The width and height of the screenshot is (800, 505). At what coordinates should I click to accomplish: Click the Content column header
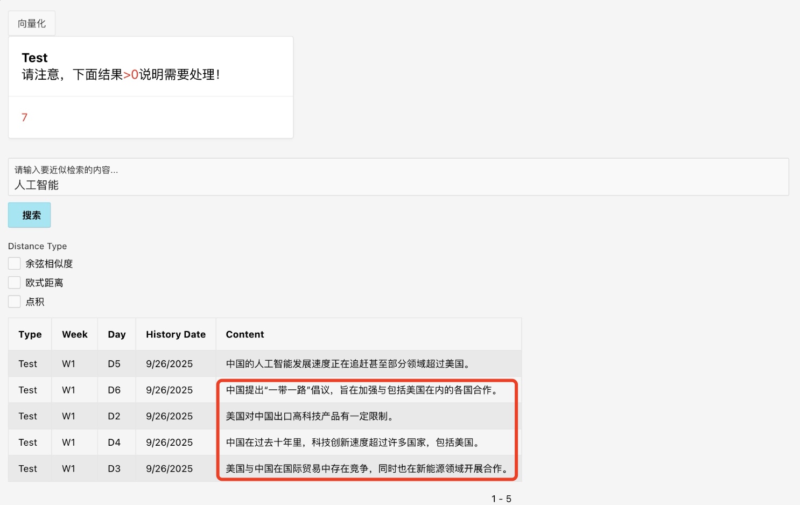(245, 334)
